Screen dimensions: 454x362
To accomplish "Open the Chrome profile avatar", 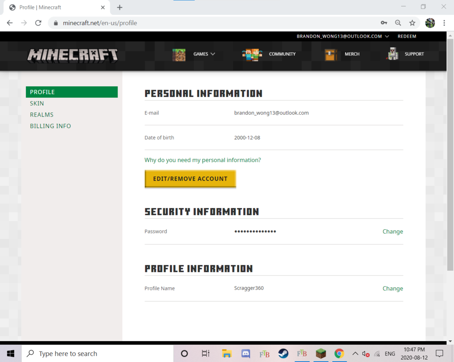I will tap(430, 23).
